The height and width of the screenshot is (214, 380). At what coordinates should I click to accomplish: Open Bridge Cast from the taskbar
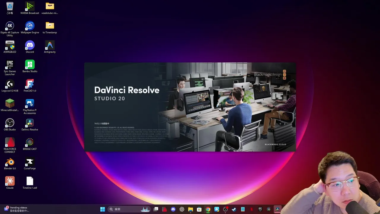click(269, 209)
